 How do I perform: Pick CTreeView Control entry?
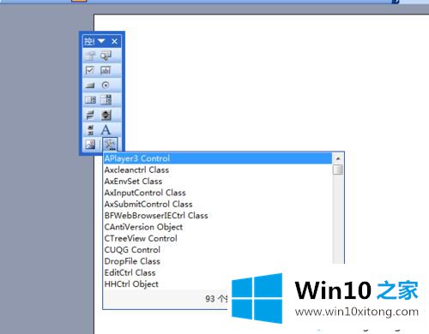(218, 238)
